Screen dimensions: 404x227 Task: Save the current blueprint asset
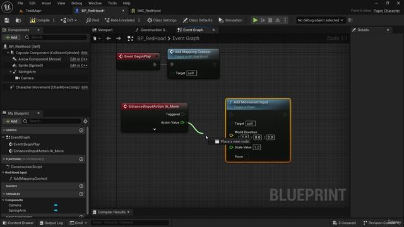[7, 20]
